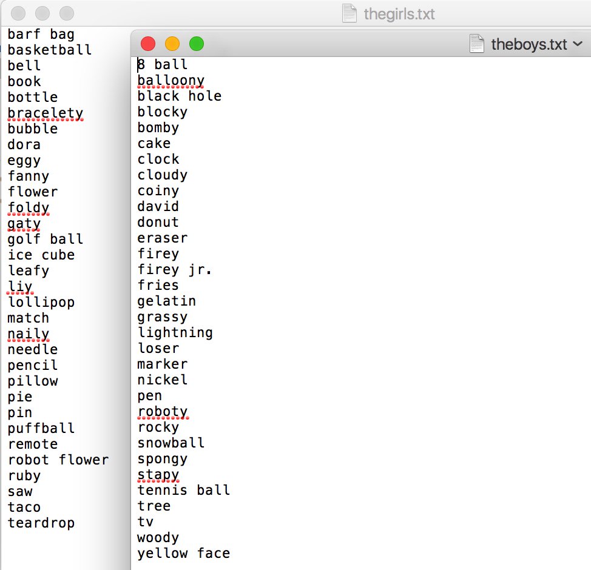The image size is (591, 570).
Task: Click the word 'tree' in theboys.txt
Action: pos(154,506)
